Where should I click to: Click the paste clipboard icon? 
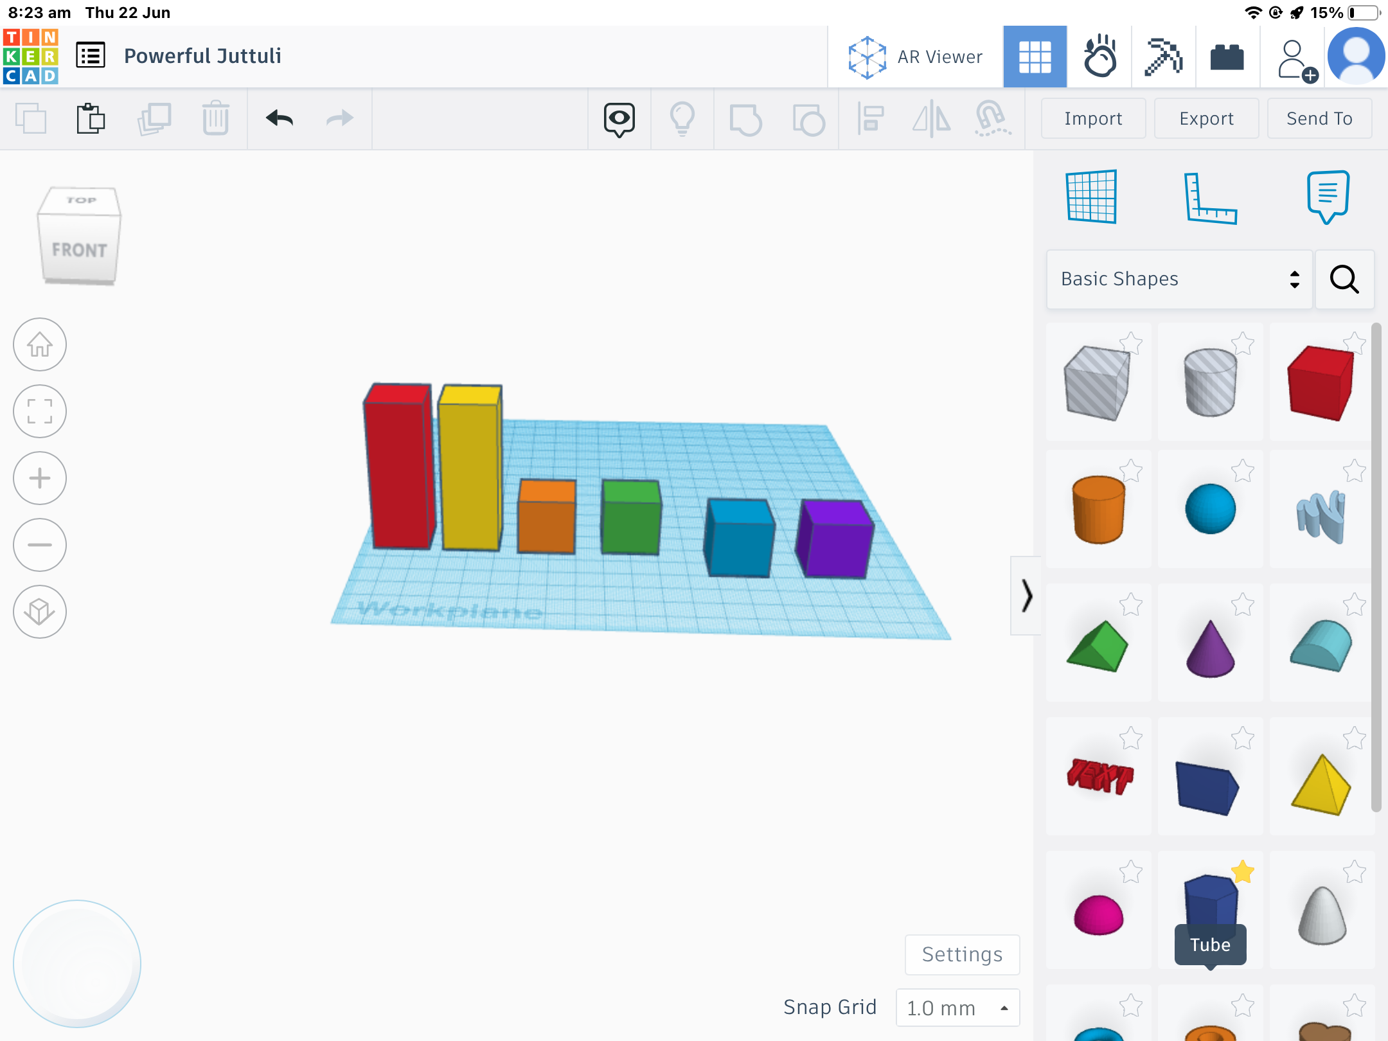coord(91,118)
